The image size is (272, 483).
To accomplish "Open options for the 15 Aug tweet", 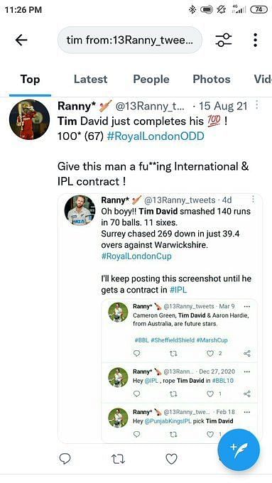I will [x=257, y=106].
